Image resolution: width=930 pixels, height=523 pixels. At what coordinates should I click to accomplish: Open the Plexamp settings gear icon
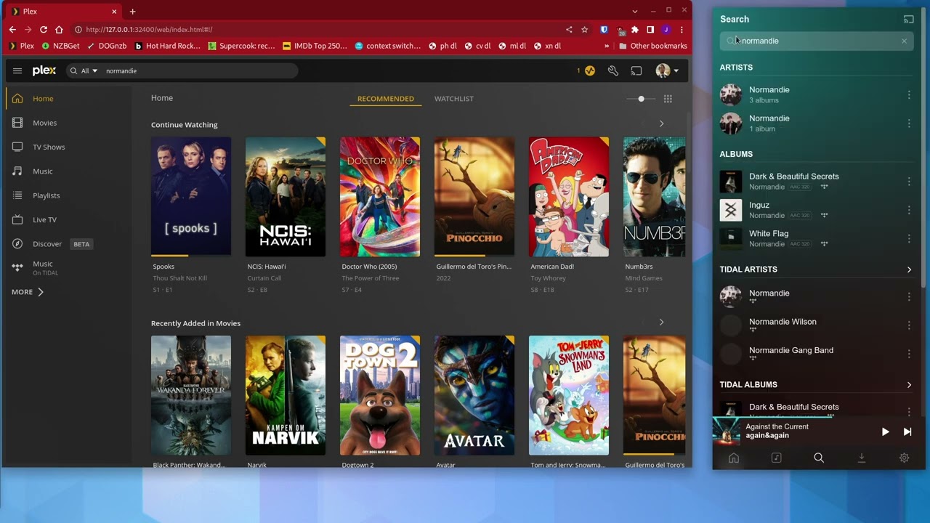coord(904,458)
